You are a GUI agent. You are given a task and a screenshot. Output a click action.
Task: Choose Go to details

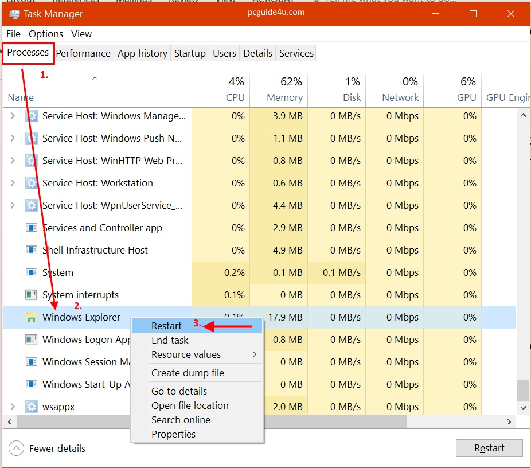197,391
